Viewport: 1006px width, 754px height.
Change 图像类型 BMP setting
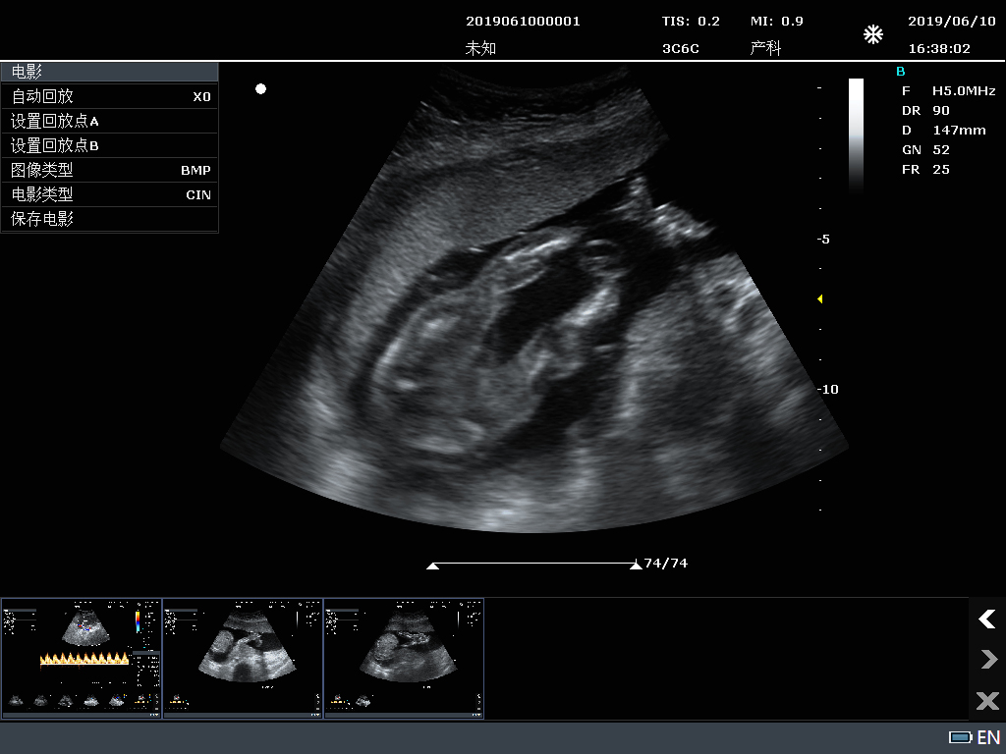(109, 170)
